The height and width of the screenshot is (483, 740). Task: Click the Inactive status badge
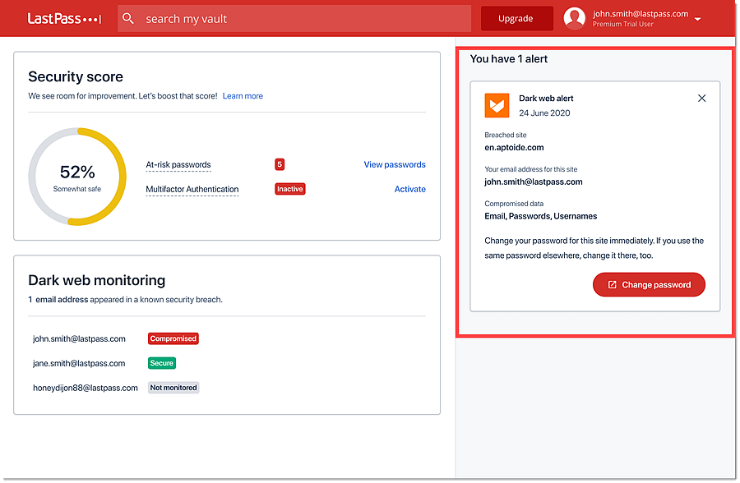click(x=289, y=189)
